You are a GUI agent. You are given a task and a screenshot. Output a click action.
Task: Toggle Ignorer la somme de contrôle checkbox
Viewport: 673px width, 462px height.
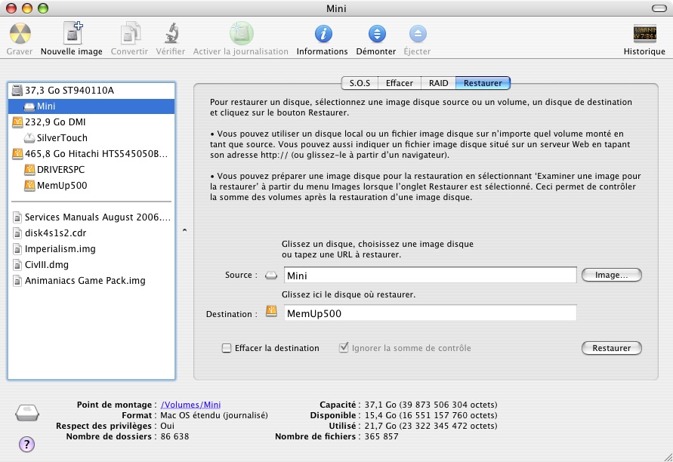[344, 347]
